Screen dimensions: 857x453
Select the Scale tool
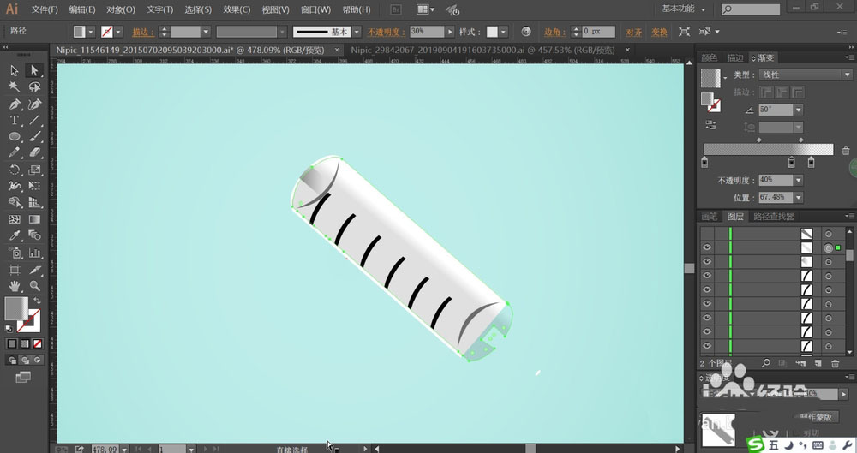[34, 170]
